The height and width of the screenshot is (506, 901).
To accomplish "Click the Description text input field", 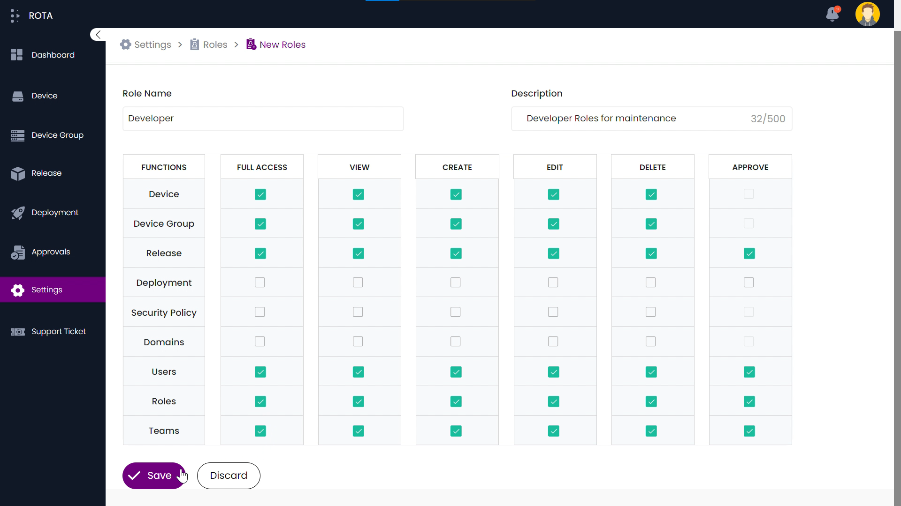I will [652, 119].
